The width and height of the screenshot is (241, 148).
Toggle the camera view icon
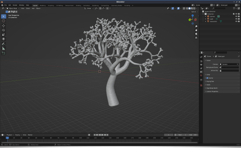(x=196, y=34)
